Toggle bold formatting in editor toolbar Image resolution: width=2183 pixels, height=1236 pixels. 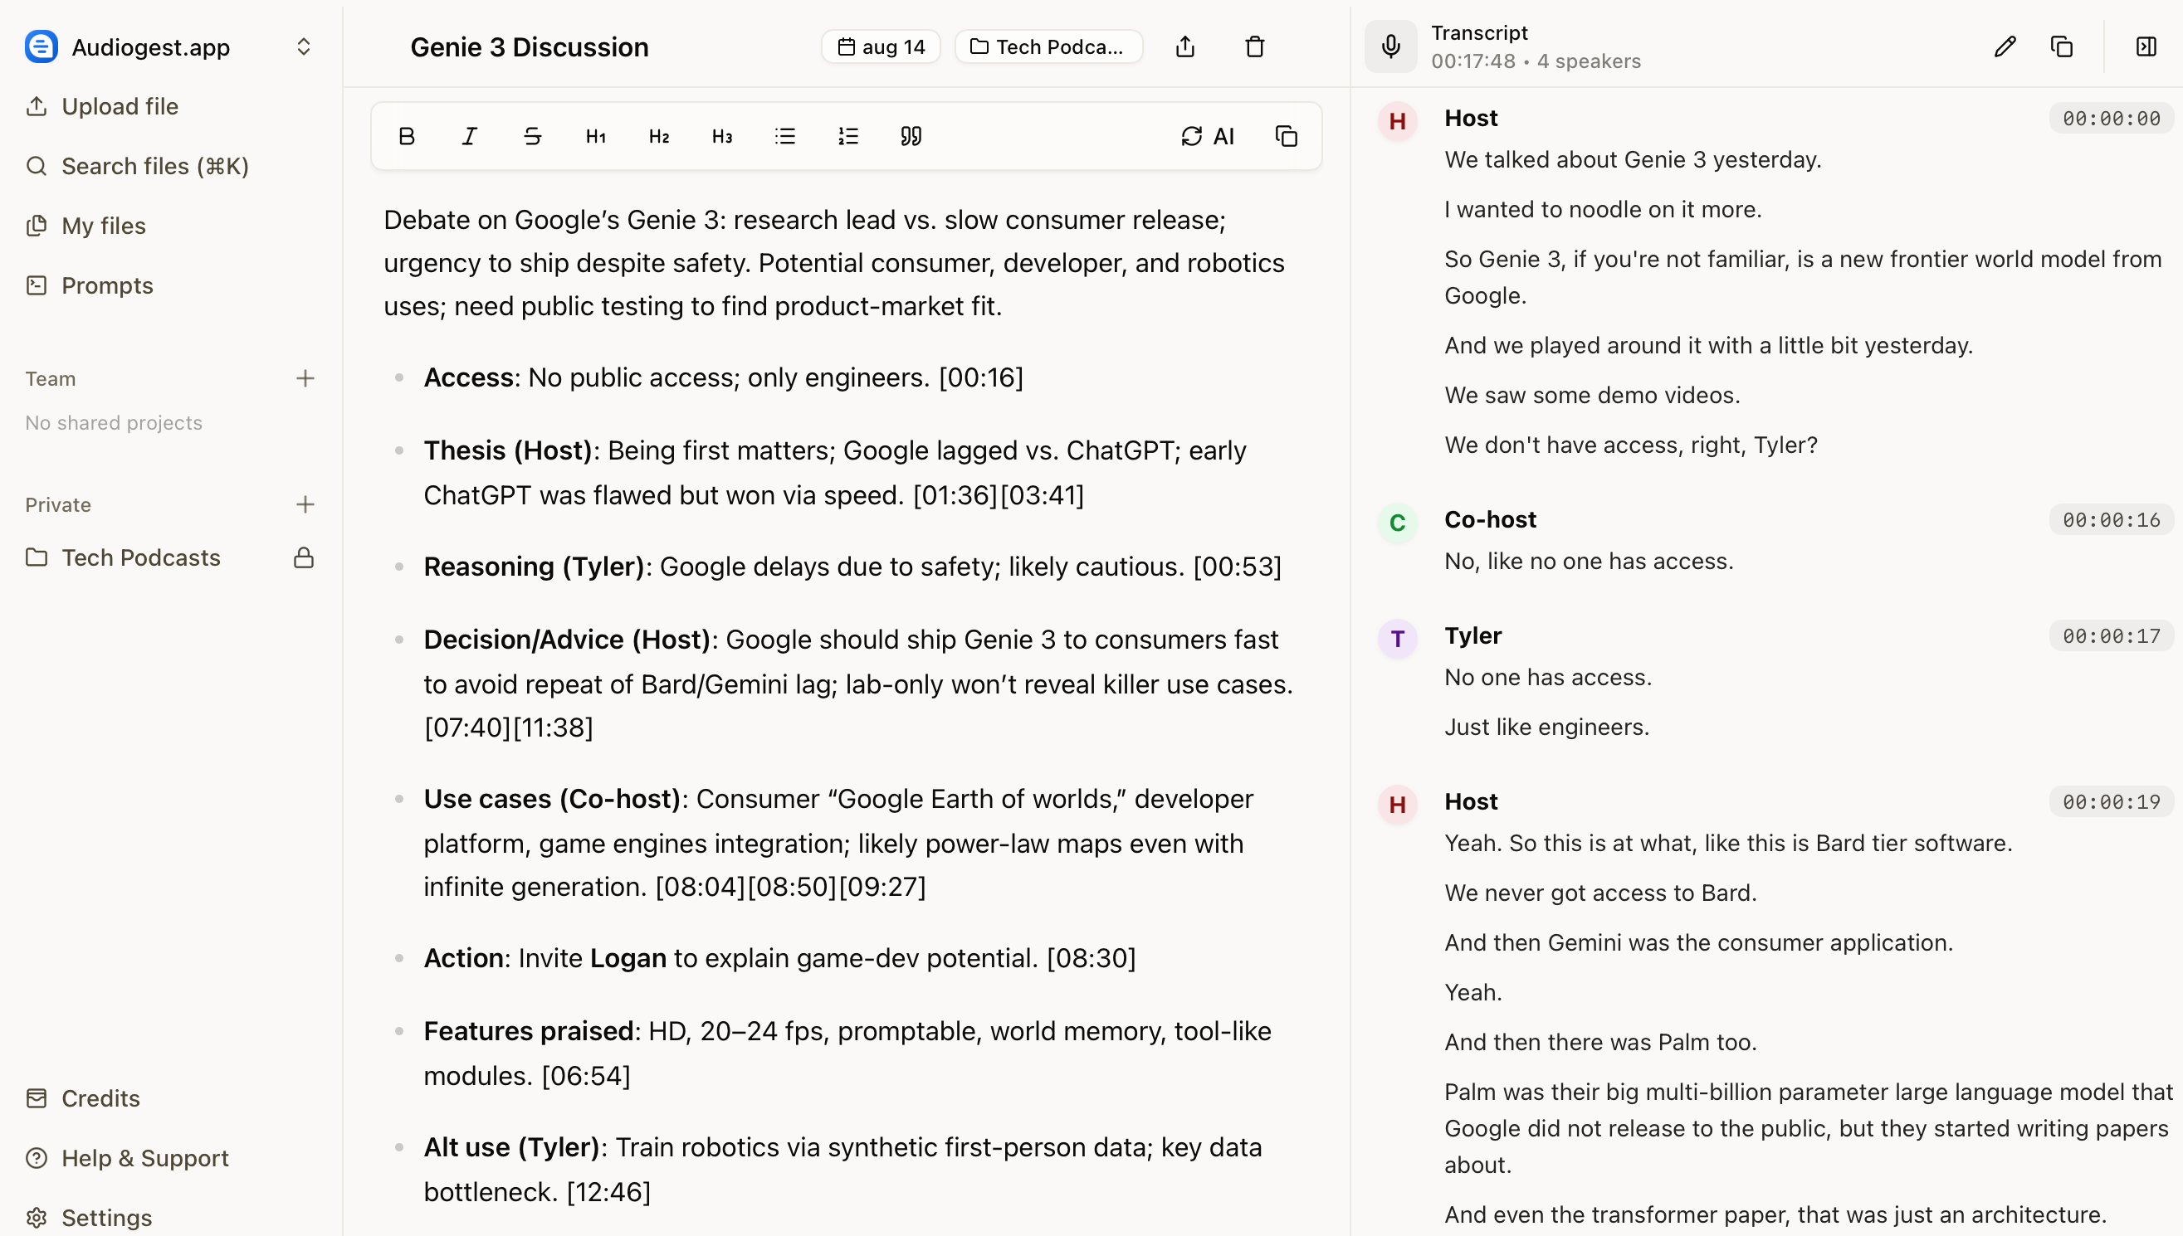[x=407, y=136]
